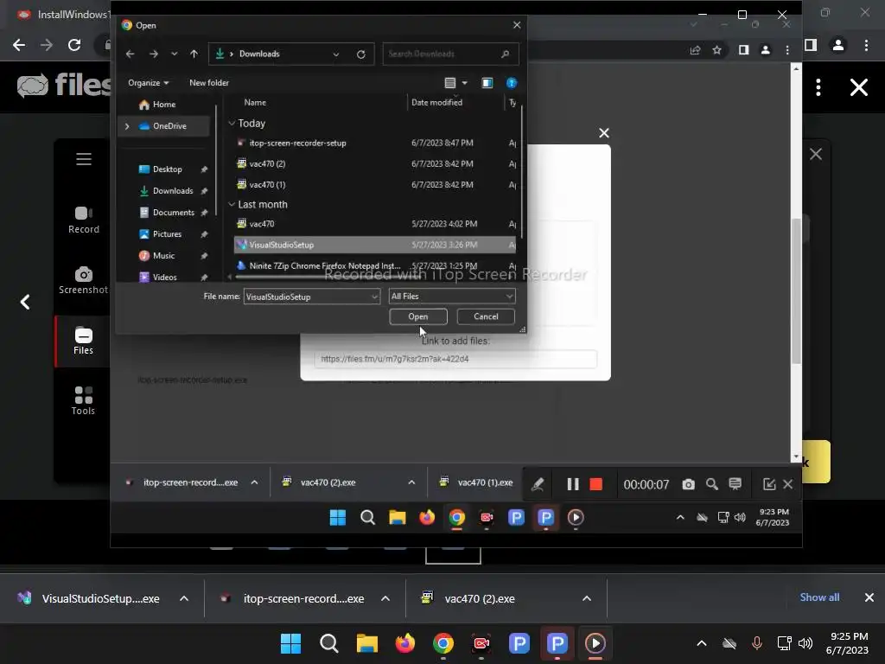This screenshot has height=664, width=885.
Task: Open the File name combo box dropdown
Action: [x=374, y=297]
